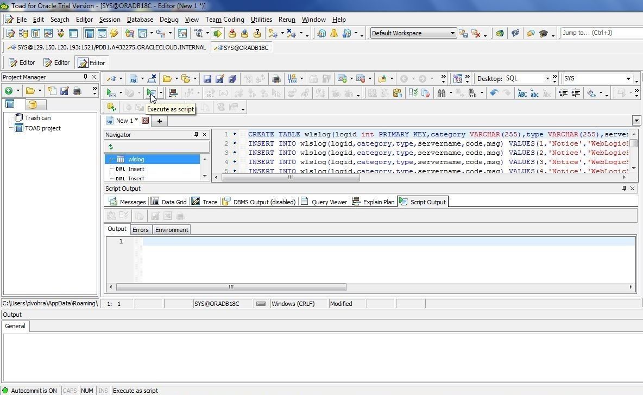Convert selection with the lowercase abc icon

point(534,93)
